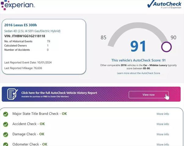The height and width of the screenshot is (146, 184).
Task: Click This vehicle's AutoCheck Score: 91 heading
Action: click(x=138, y=60)
